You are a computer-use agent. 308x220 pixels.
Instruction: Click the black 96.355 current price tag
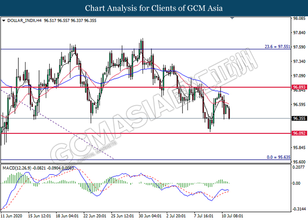299,118
